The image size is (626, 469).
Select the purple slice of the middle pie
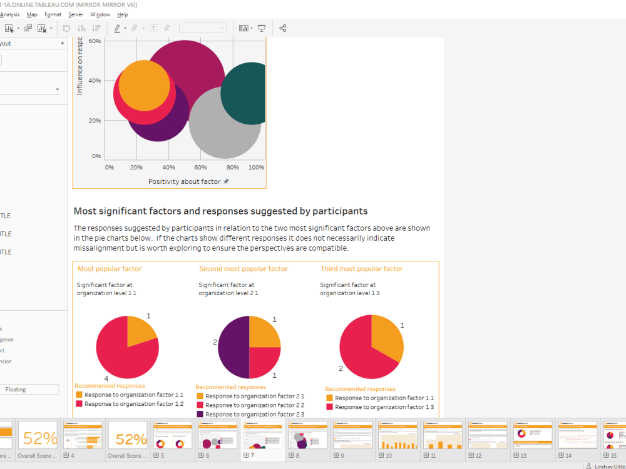233,347
